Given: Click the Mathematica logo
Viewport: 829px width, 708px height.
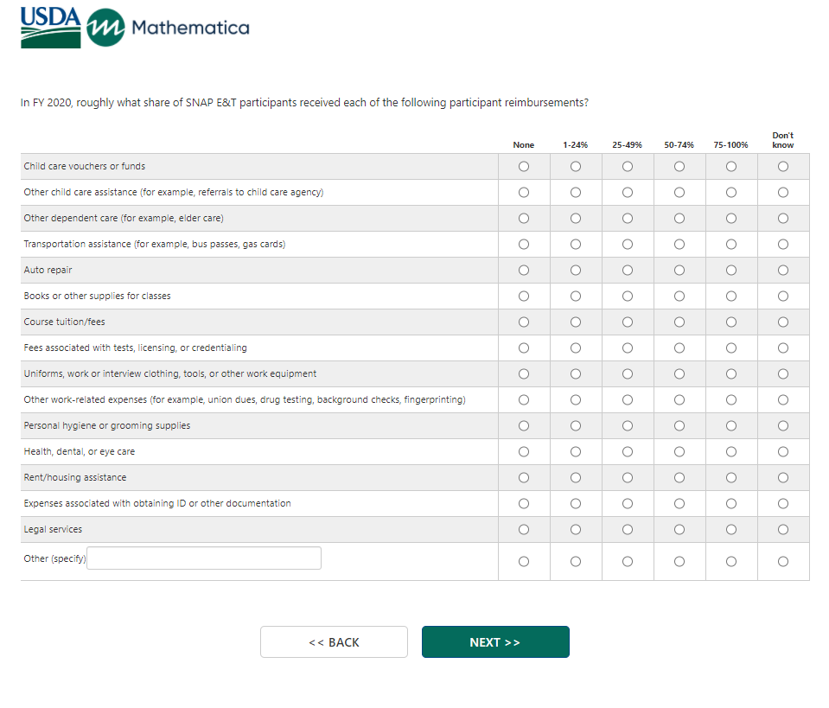Looking at the screenshot, I should [169, 28].
